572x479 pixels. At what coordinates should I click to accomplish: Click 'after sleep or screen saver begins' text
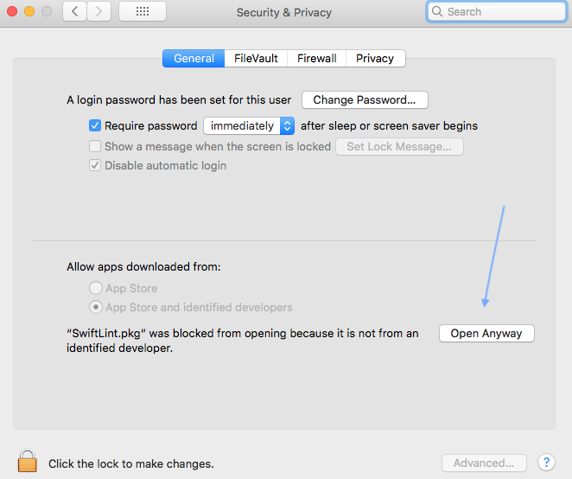pyautogui.click(x=389, y=125)
